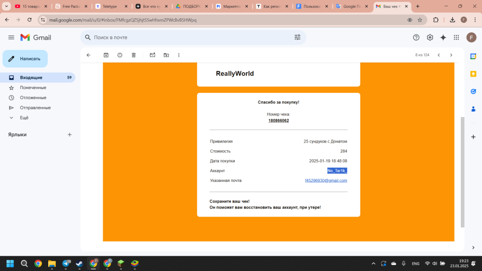Open Google Calendar side panel icon

coord(473,56)
